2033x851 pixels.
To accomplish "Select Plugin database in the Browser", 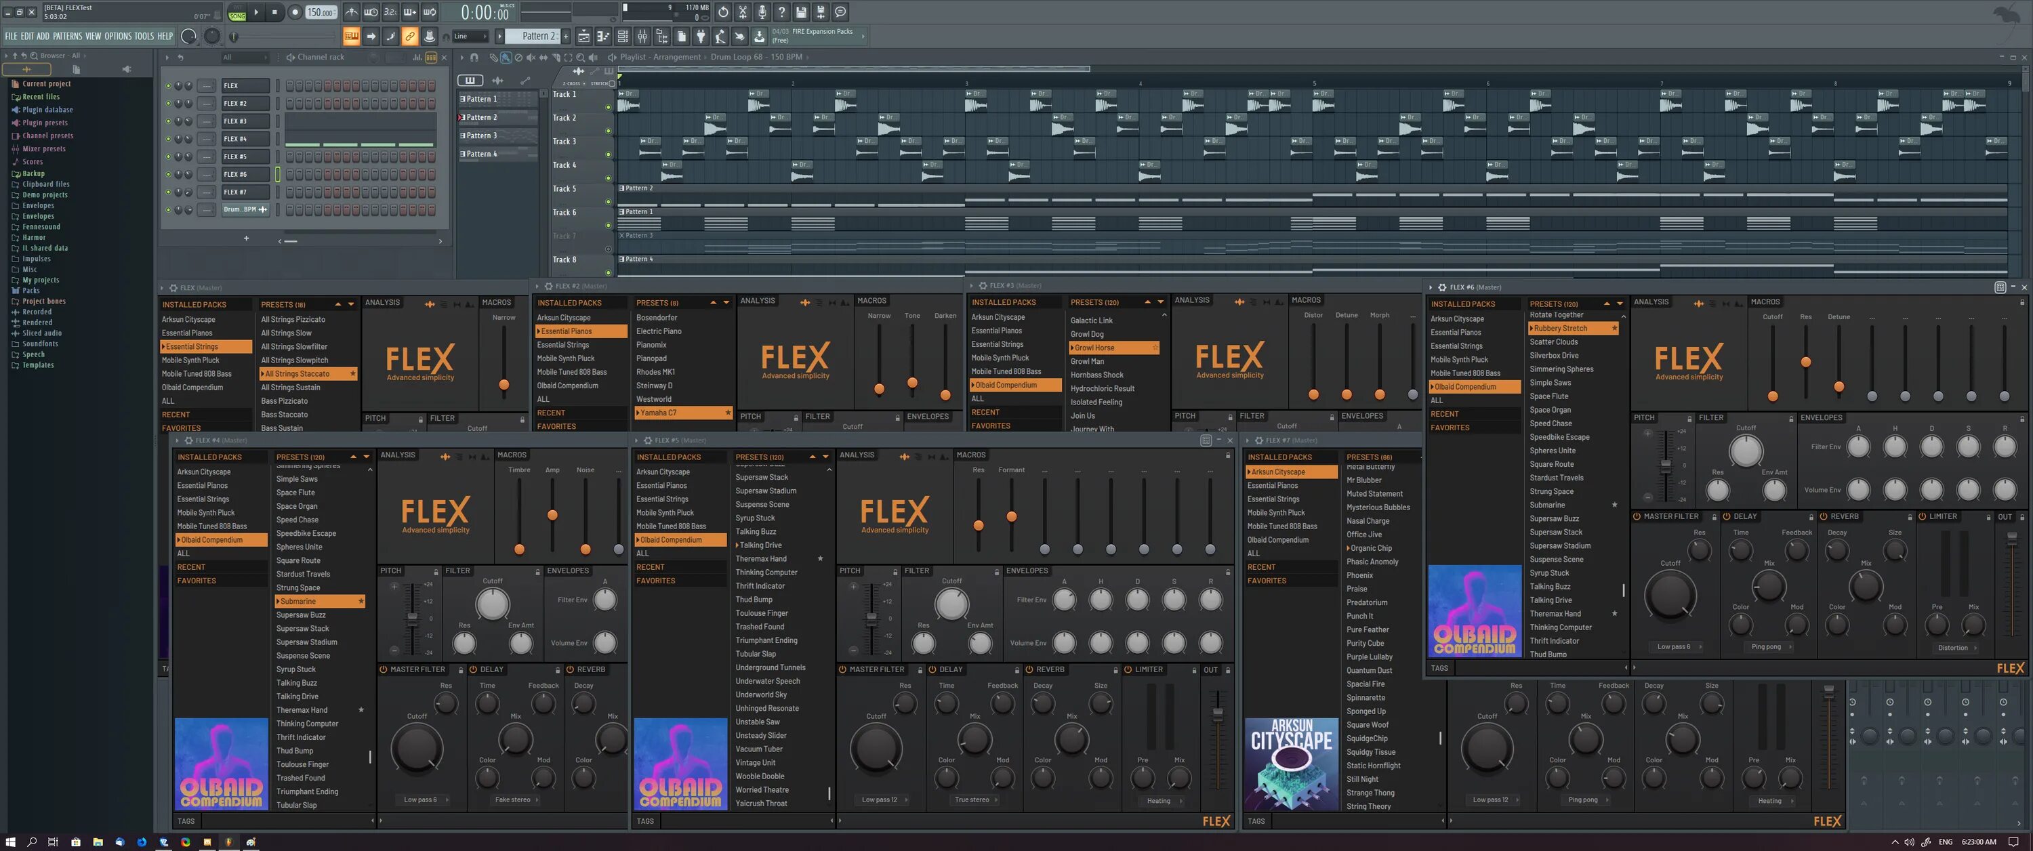I will tap(47, 110).
